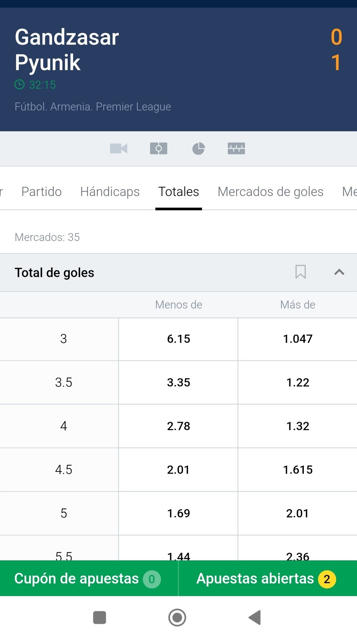This screenshot has width=357, height=639.
Task: Bookmark the Total de goles market
Action: coord(300,272)
